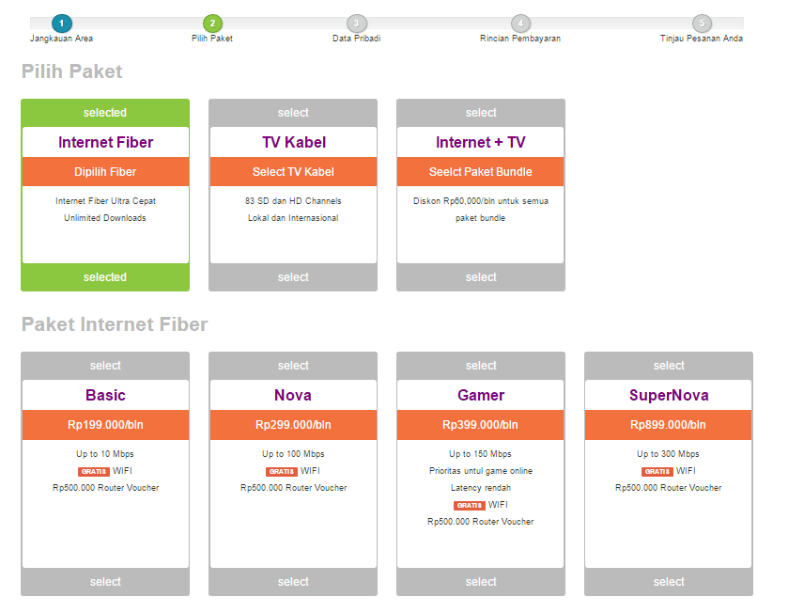Choose Gamer plan Rp399.000/bln price bar
The image size is (804, 613).
click(x=481, y=425)
